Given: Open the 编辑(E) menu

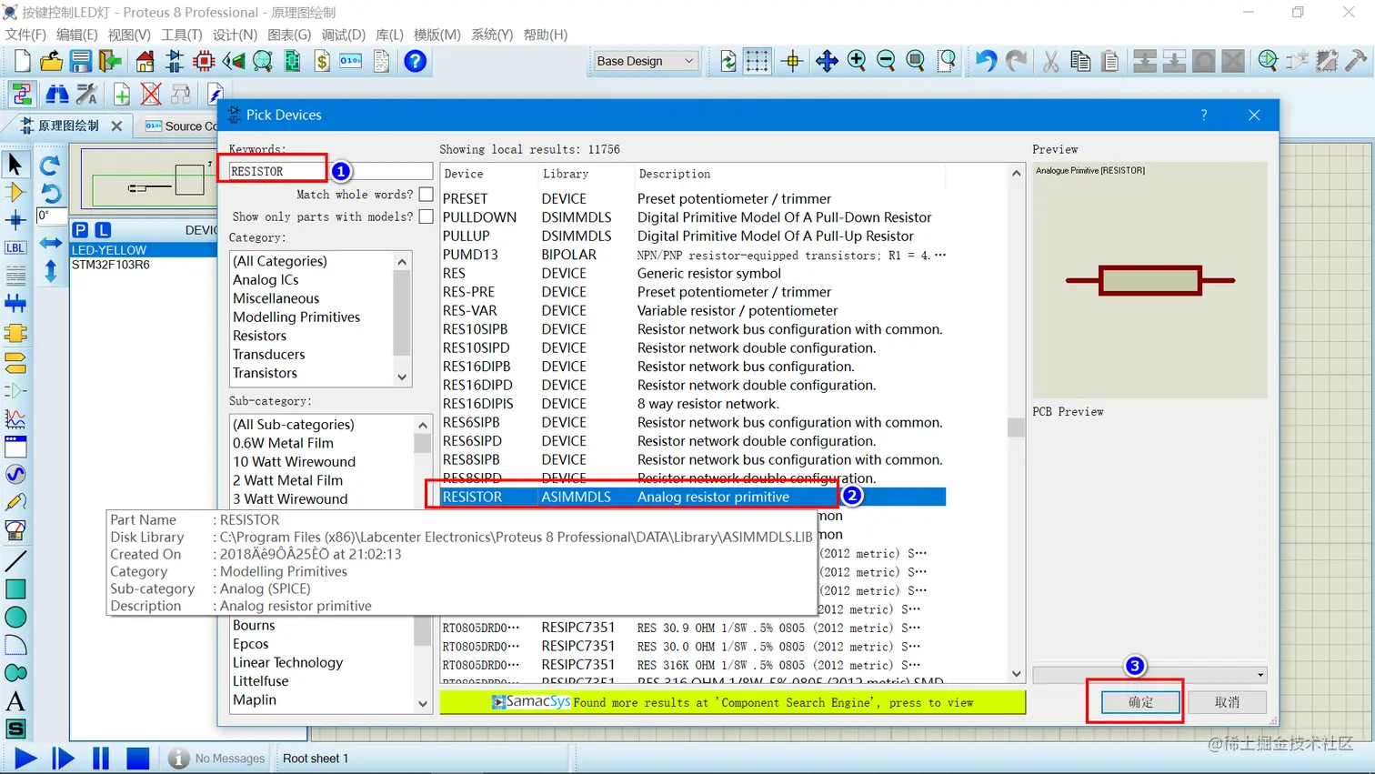Looking at the screenshot, I should [x=76, y=35].
